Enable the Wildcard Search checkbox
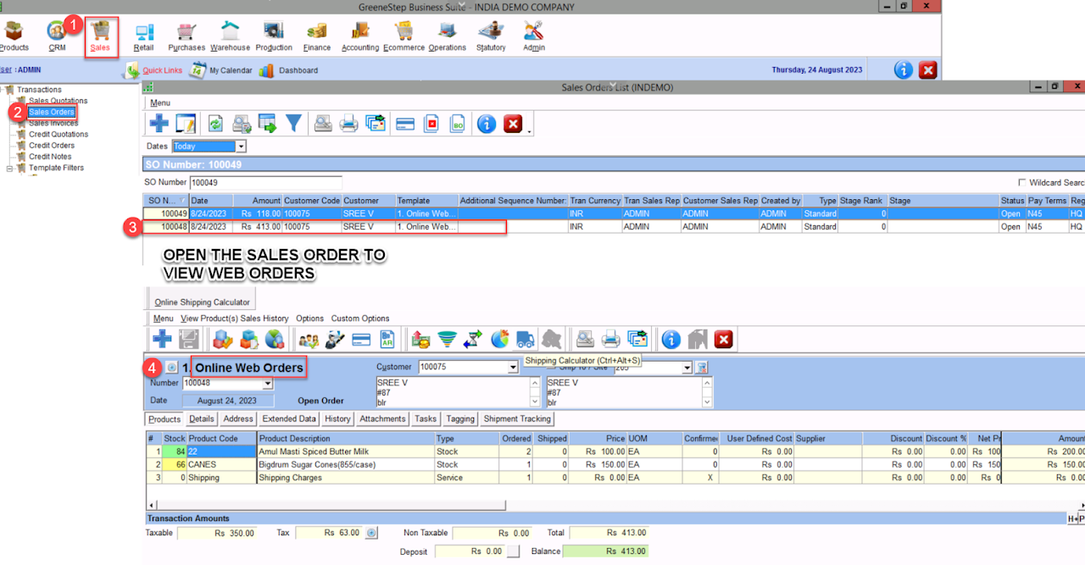Screen dimensions: 1085x565 tap(1022, 183)
